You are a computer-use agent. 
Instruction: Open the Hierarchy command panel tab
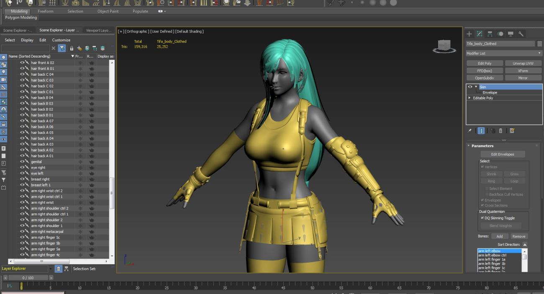(x=490, y=34)
